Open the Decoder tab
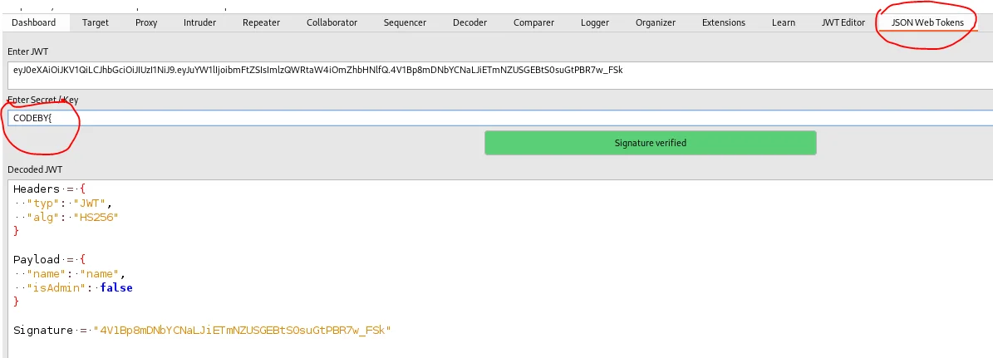This screenshot has width=993, height=358. tap(469, 22)
